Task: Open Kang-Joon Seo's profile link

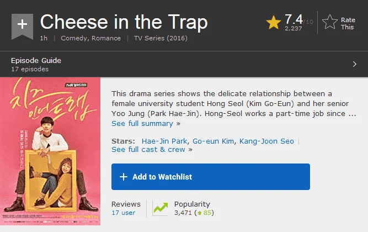Action: coord(266,141)
